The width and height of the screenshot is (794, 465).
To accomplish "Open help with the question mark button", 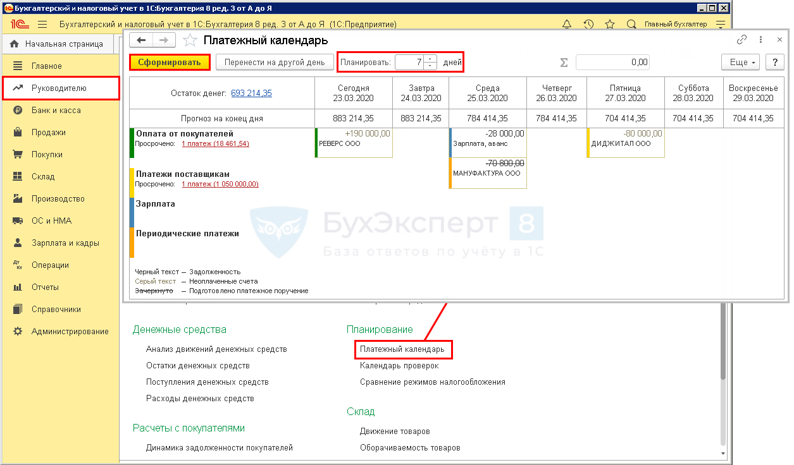I will pos(774,62).
